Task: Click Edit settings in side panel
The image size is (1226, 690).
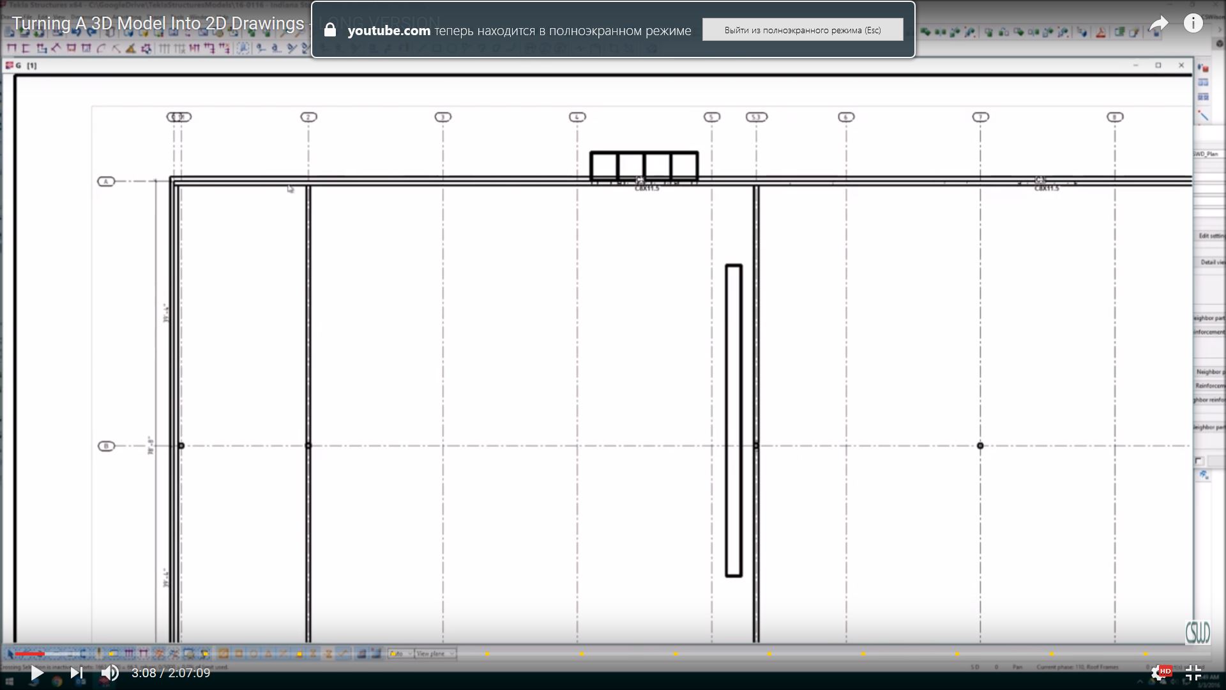Action: [x=1210, y=236]
